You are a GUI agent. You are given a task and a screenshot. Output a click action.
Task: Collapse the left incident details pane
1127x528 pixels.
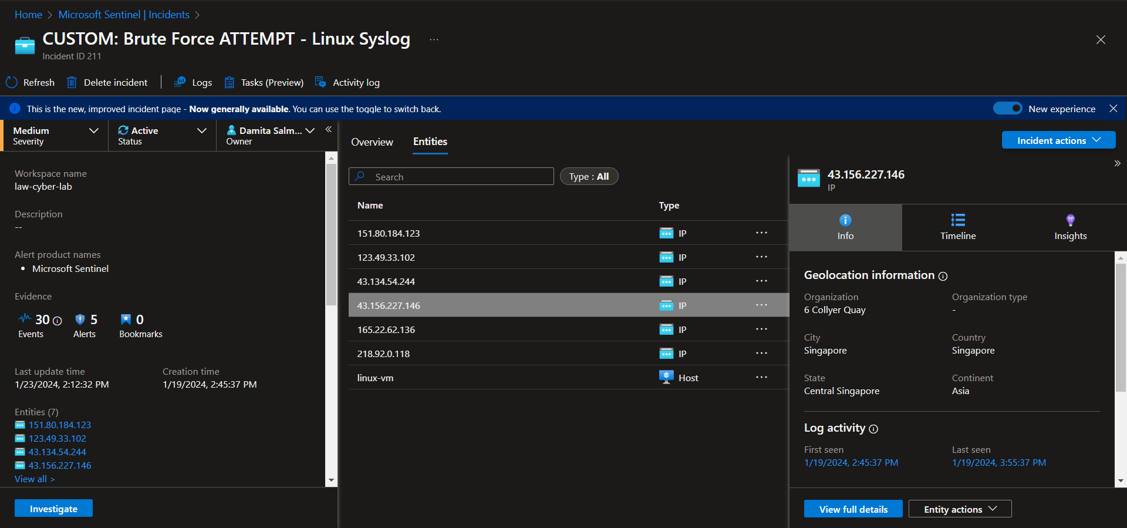tap(329, 129)
